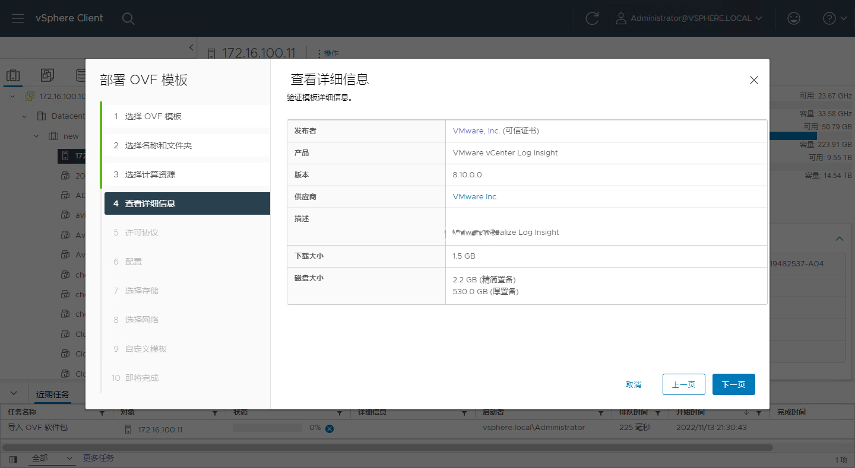855x468 pixels.
Task: Toggle sort arrow on start time column
Action: pyautogui.click(x=746, y=413)
